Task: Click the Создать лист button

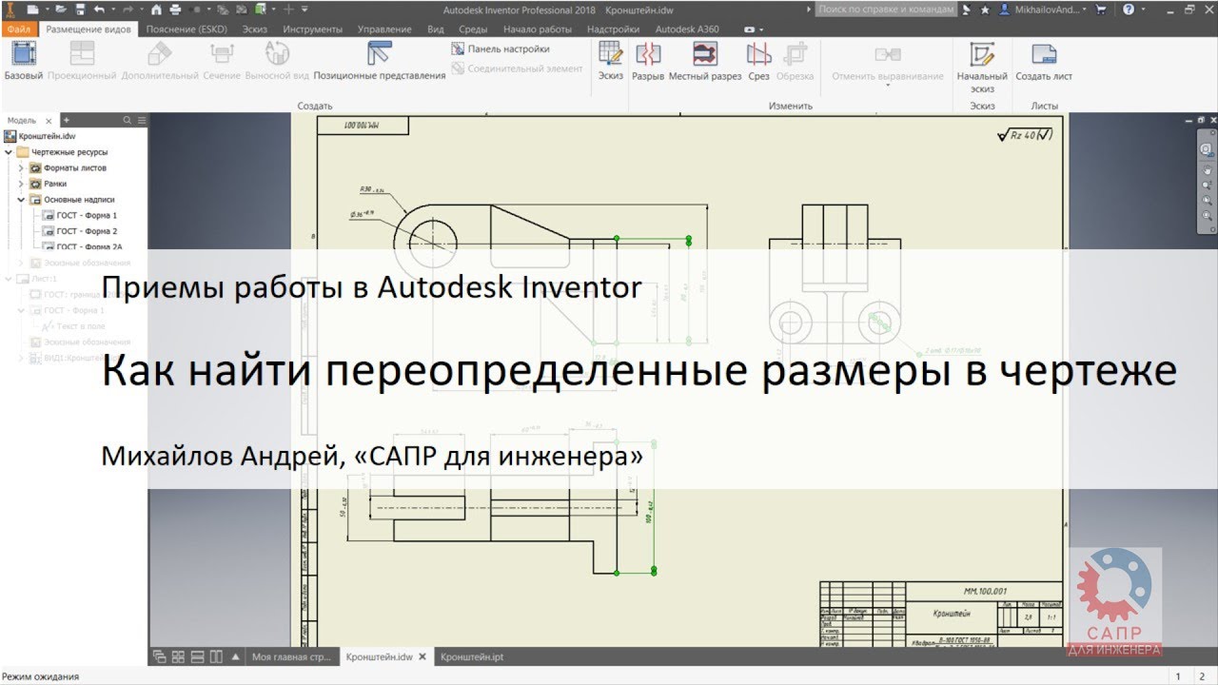Action: [x=1044, y=60]
